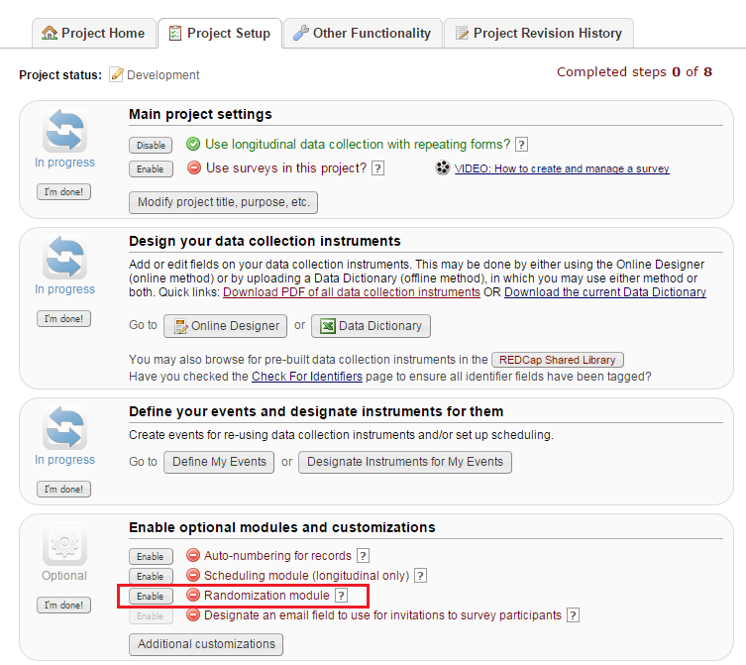Go to Define My Events

click(219, 462)
